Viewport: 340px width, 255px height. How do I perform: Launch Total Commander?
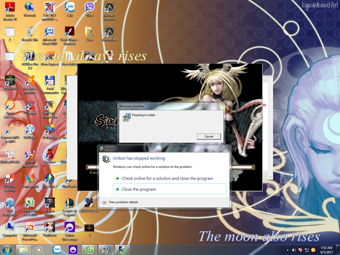coord(50,84)
